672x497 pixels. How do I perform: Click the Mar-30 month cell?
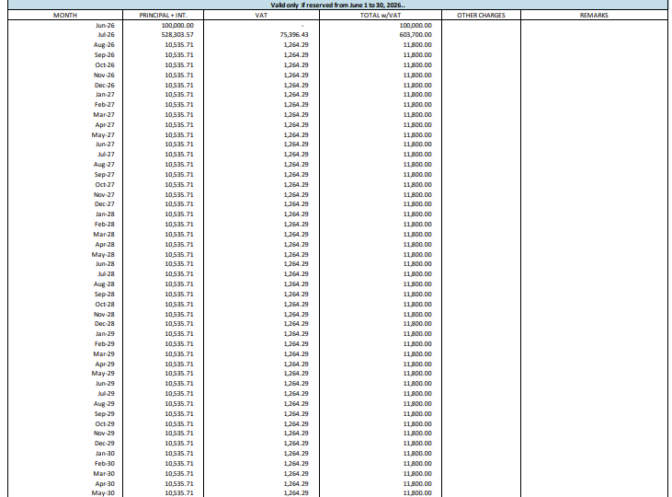104,474
